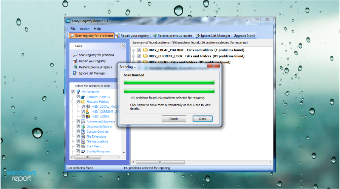Click the sections list scroll down arrow
This screenshot has width=340, height=189.
click(124, 153)
